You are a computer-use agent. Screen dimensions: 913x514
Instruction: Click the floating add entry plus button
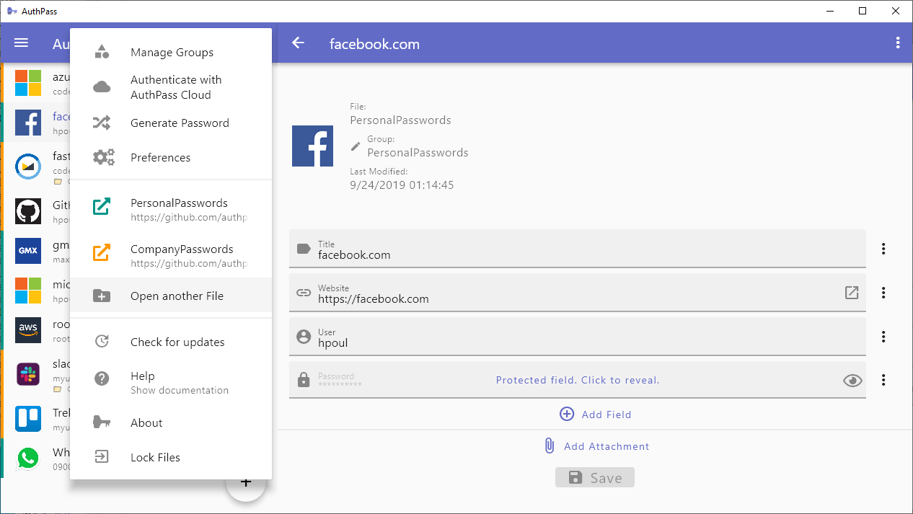(x=246, y=481)
